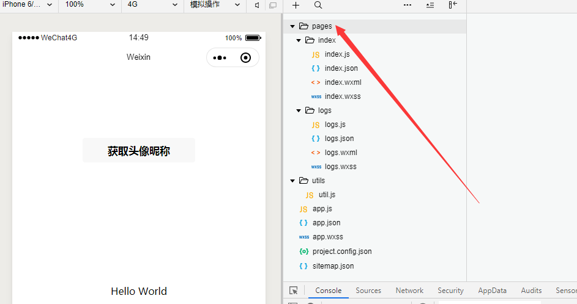
Task: Click the hide file tree panel icon
Action: point(453,5)
